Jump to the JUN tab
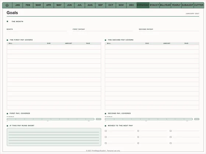 (70, 5)
